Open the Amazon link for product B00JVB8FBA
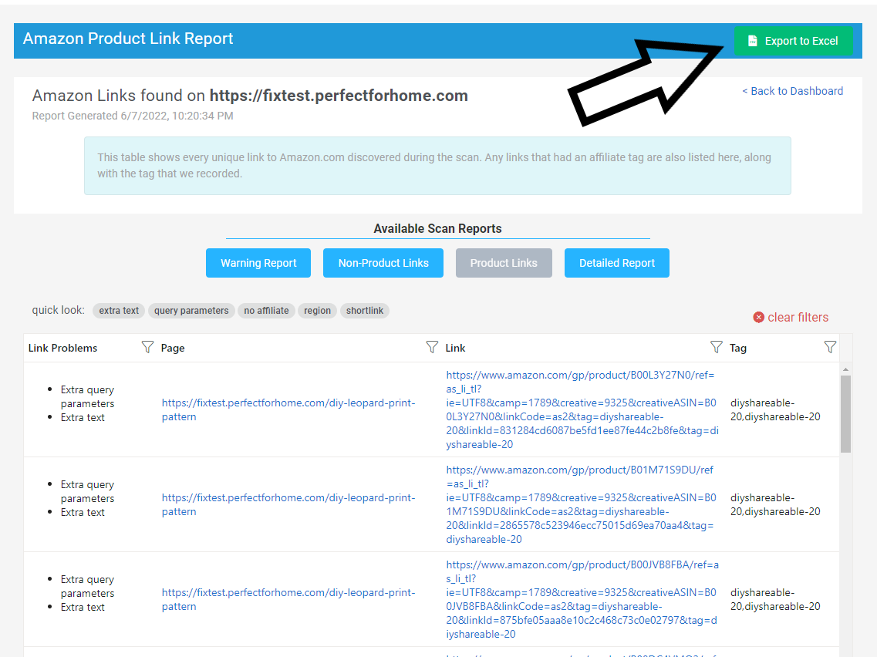 pos(582,599)
